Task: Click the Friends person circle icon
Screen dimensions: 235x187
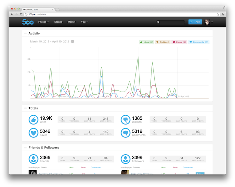Action: (33, 159)
